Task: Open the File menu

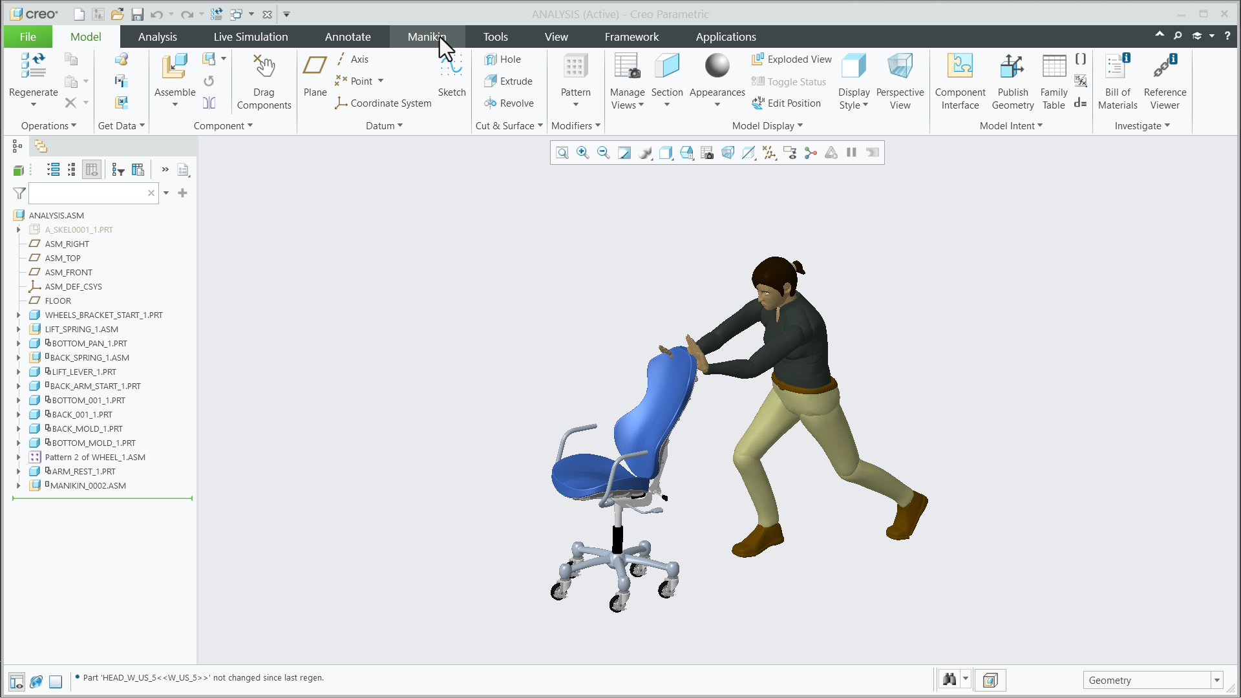Action: point(28,37)
